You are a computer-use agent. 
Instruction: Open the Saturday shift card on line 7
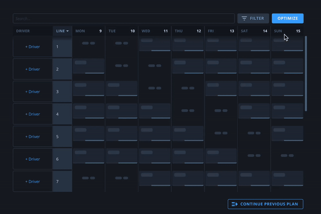click(254, 178)
